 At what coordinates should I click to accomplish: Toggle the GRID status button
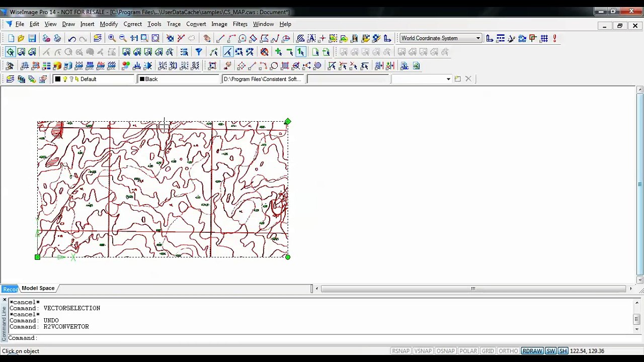(x=488, y=351)
